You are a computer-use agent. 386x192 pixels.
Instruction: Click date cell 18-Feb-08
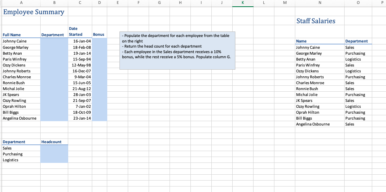coord(80,47)
